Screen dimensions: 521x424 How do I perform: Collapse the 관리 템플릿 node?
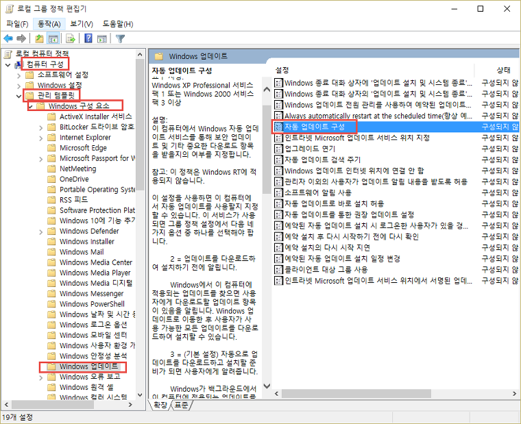coord(19,97)
